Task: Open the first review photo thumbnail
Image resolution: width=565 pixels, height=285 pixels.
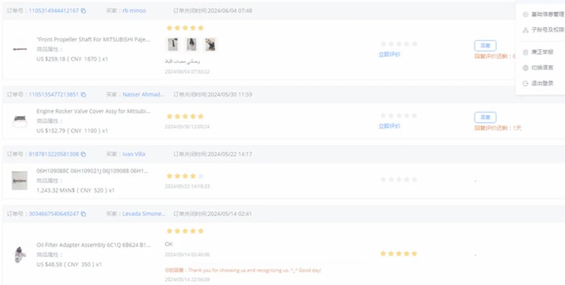Action: click(173, 45)
